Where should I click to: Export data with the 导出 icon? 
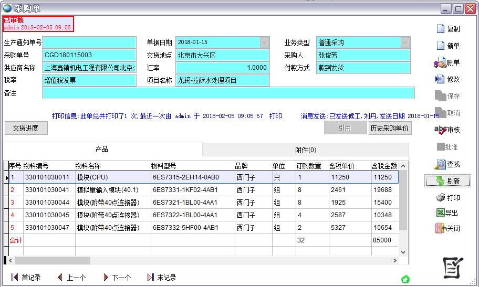pos(447,213)
